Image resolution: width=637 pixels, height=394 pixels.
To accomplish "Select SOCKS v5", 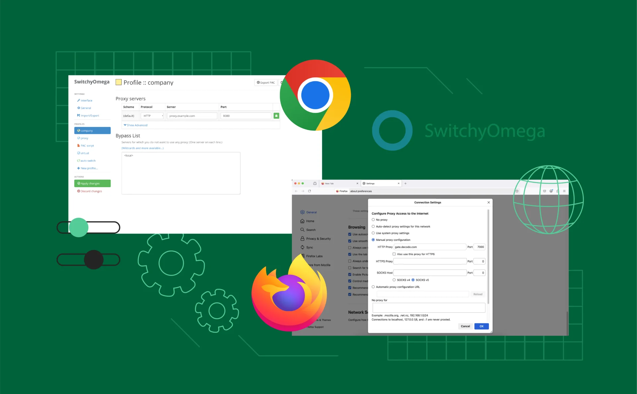I will (413, 280).
